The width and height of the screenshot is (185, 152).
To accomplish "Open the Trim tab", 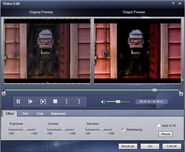I will pyautogui.click(x=26, y=114).
